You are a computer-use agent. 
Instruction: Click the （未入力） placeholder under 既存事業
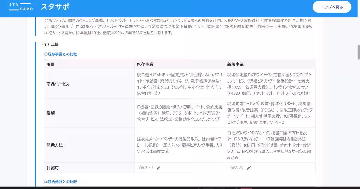pos(146,168)
